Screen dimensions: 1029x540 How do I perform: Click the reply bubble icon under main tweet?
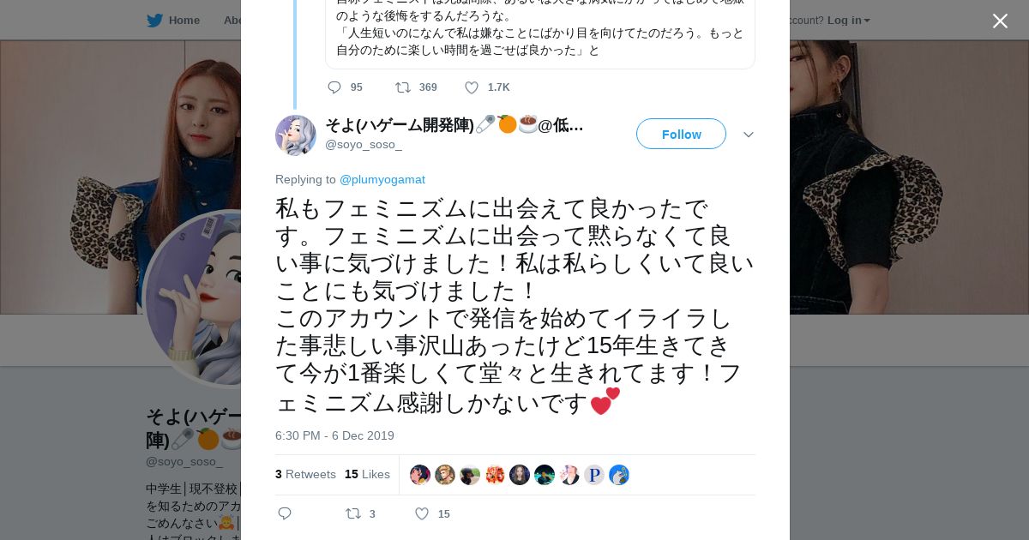(285, 513)
